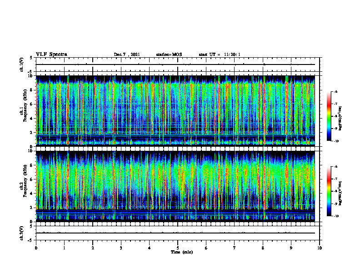
Task: Select the "Dec. 7, 2021" date text
Action: coord(127,55)
